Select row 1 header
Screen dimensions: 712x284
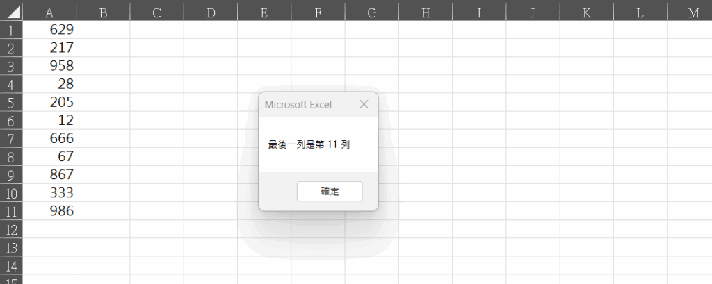tap(11, 30)
